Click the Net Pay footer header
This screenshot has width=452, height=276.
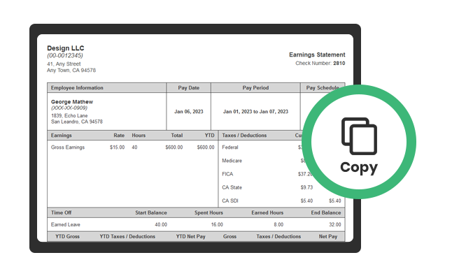pos(328,237)
